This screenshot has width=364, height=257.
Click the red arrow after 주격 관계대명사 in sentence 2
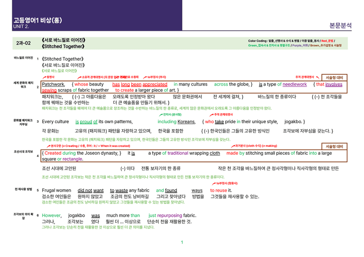[x=318, y=77]
